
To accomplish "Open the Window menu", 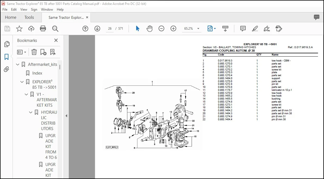I will tap(47, 10).
